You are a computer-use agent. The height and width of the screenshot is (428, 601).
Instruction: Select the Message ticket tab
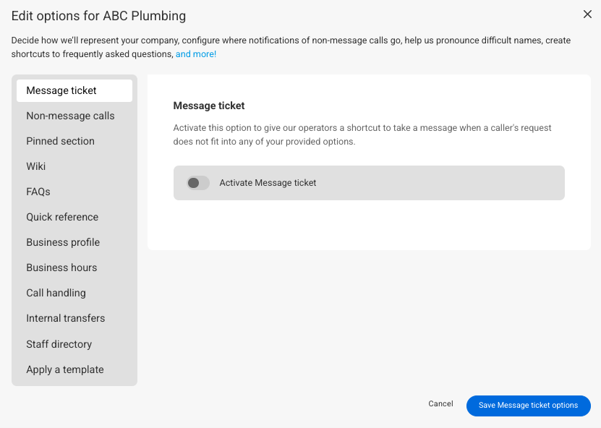click(61, 90)
